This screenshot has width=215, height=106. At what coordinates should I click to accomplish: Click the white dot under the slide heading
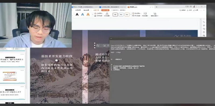point(56,60)
